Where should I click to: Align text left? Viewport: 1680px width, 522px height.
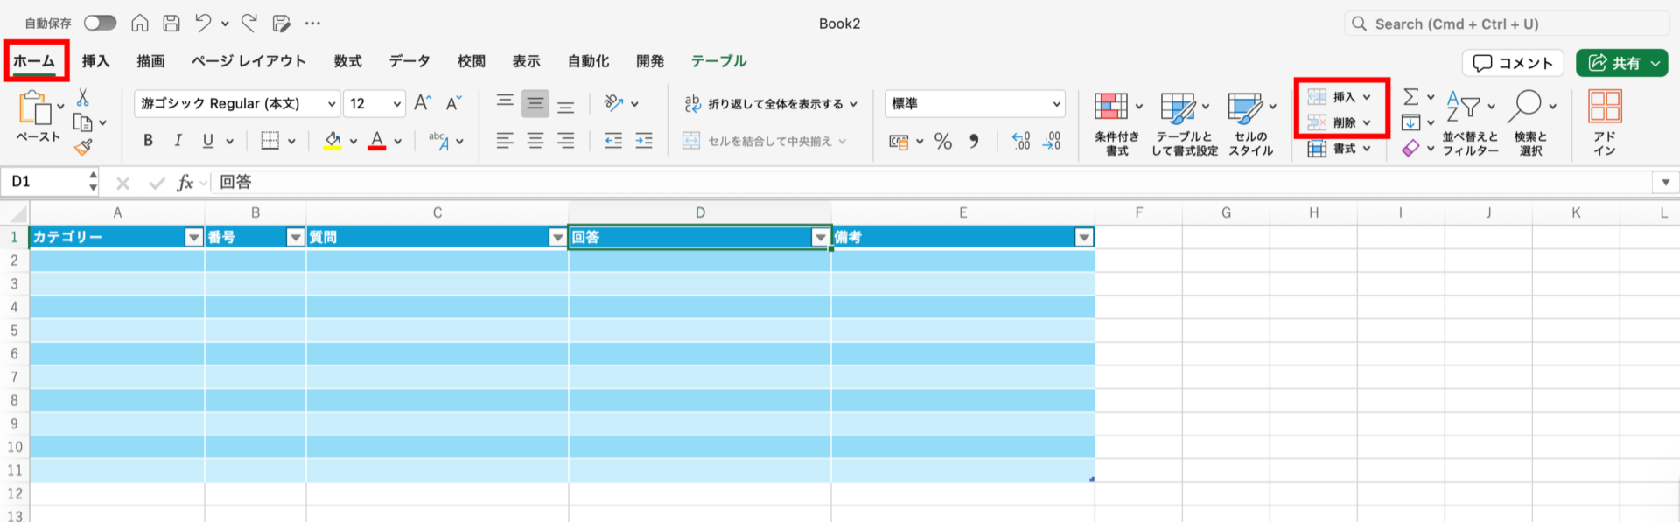click(505, 141)
